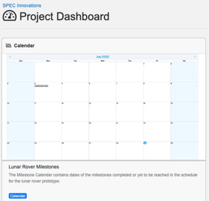The width and height of the screenshot is (209, 201).
Task: Click the Lunar Rover Milestones heading
Action: pyautogui.click(x=34, y=167)
